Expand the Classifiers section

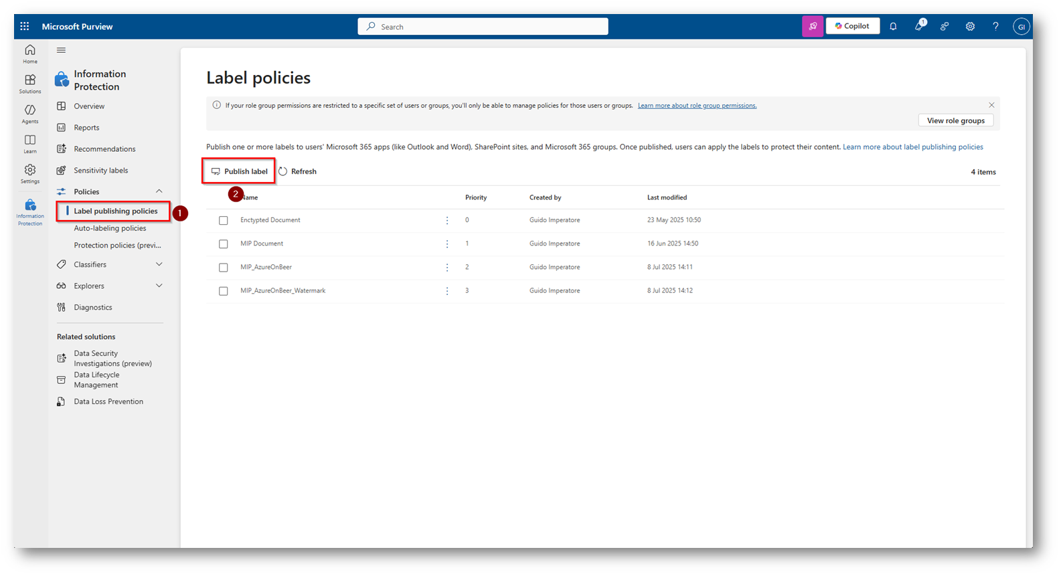pos(159,265)
